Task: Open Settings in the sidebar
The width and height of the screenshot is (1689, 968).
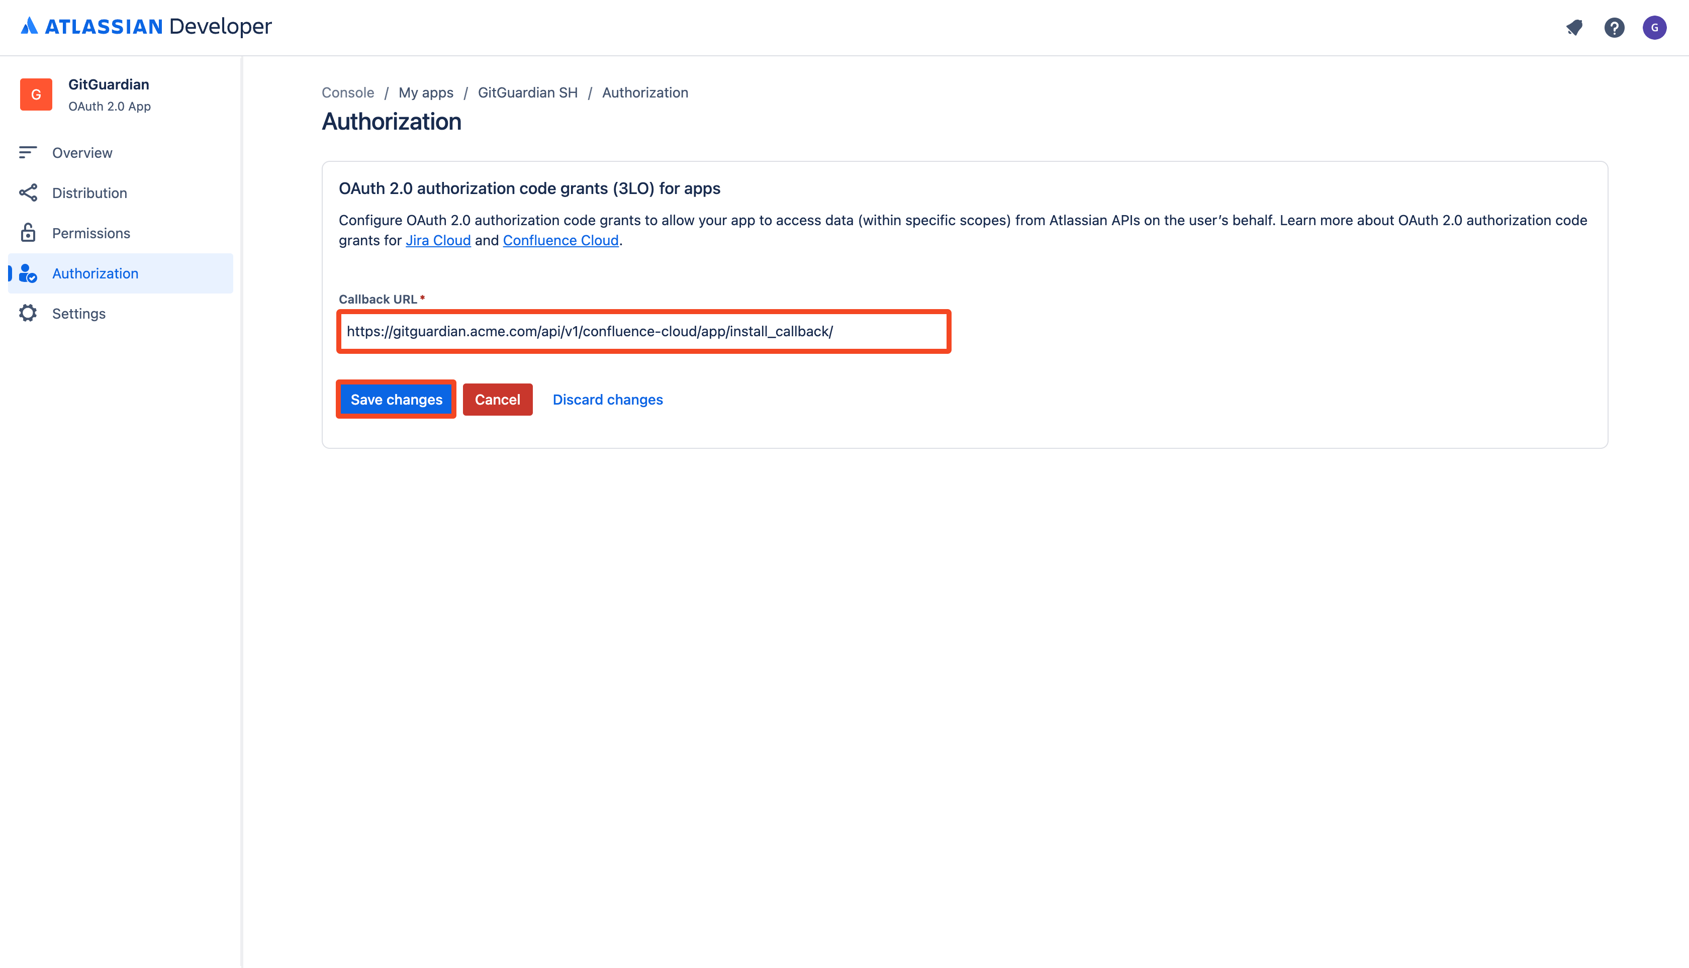Action: pyautogui.click(x=120, y=313)
